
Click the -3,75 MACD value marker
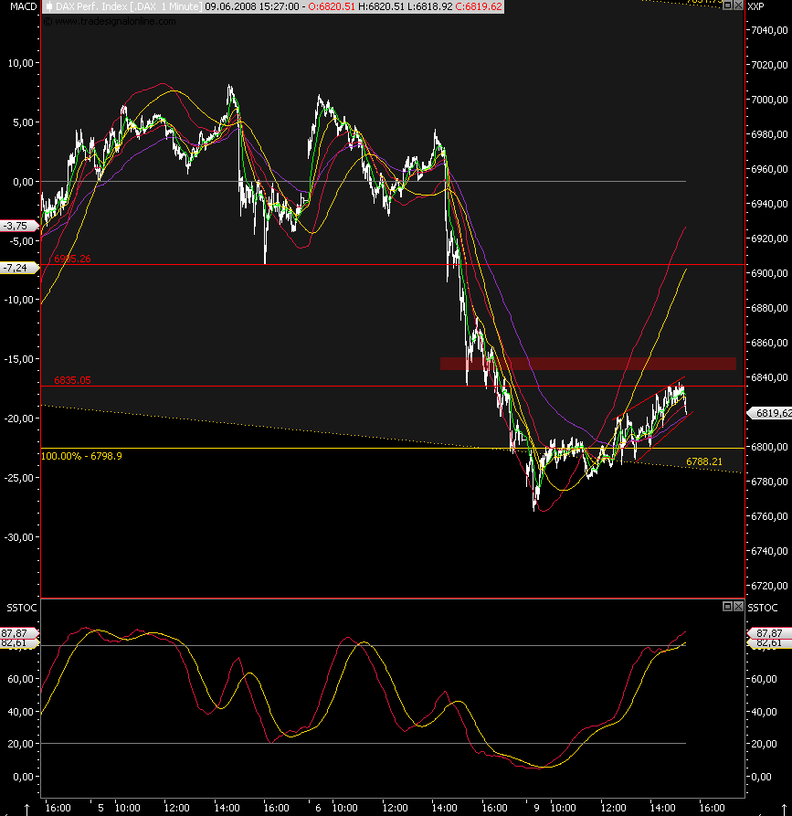point(19,226)
